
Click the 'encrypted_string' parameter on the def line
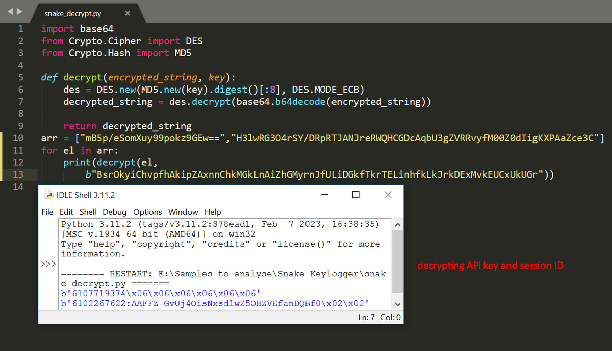[152, 77]
